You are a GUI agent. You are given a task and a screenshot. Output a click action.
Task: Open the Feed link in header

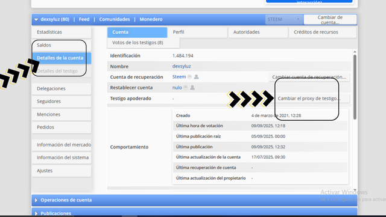(84, 19)
